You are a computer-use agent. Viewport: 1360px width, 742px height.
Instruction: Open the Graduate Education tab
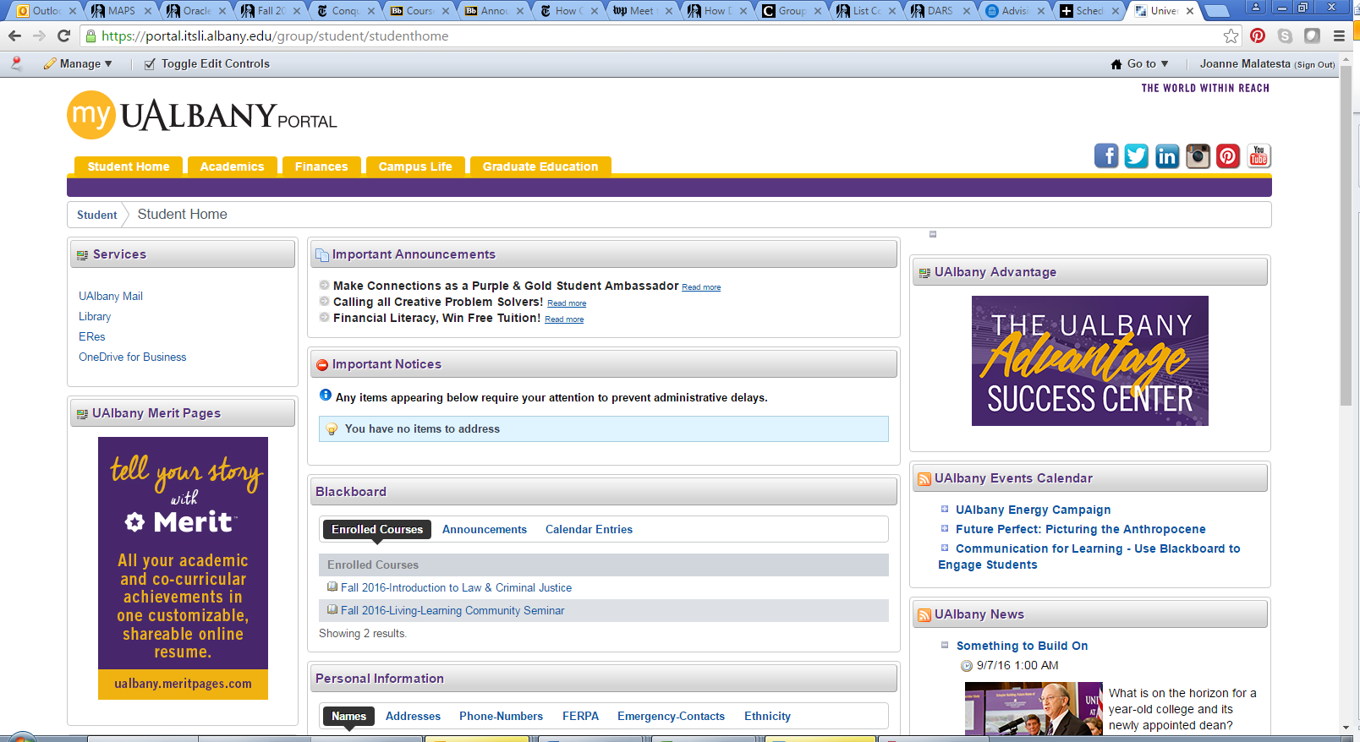pos(540,166)
